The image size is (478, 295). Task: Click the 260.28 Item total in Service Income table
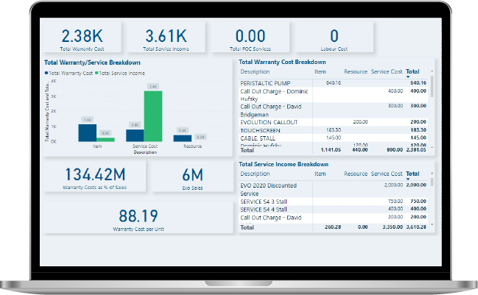coord(333,227)
